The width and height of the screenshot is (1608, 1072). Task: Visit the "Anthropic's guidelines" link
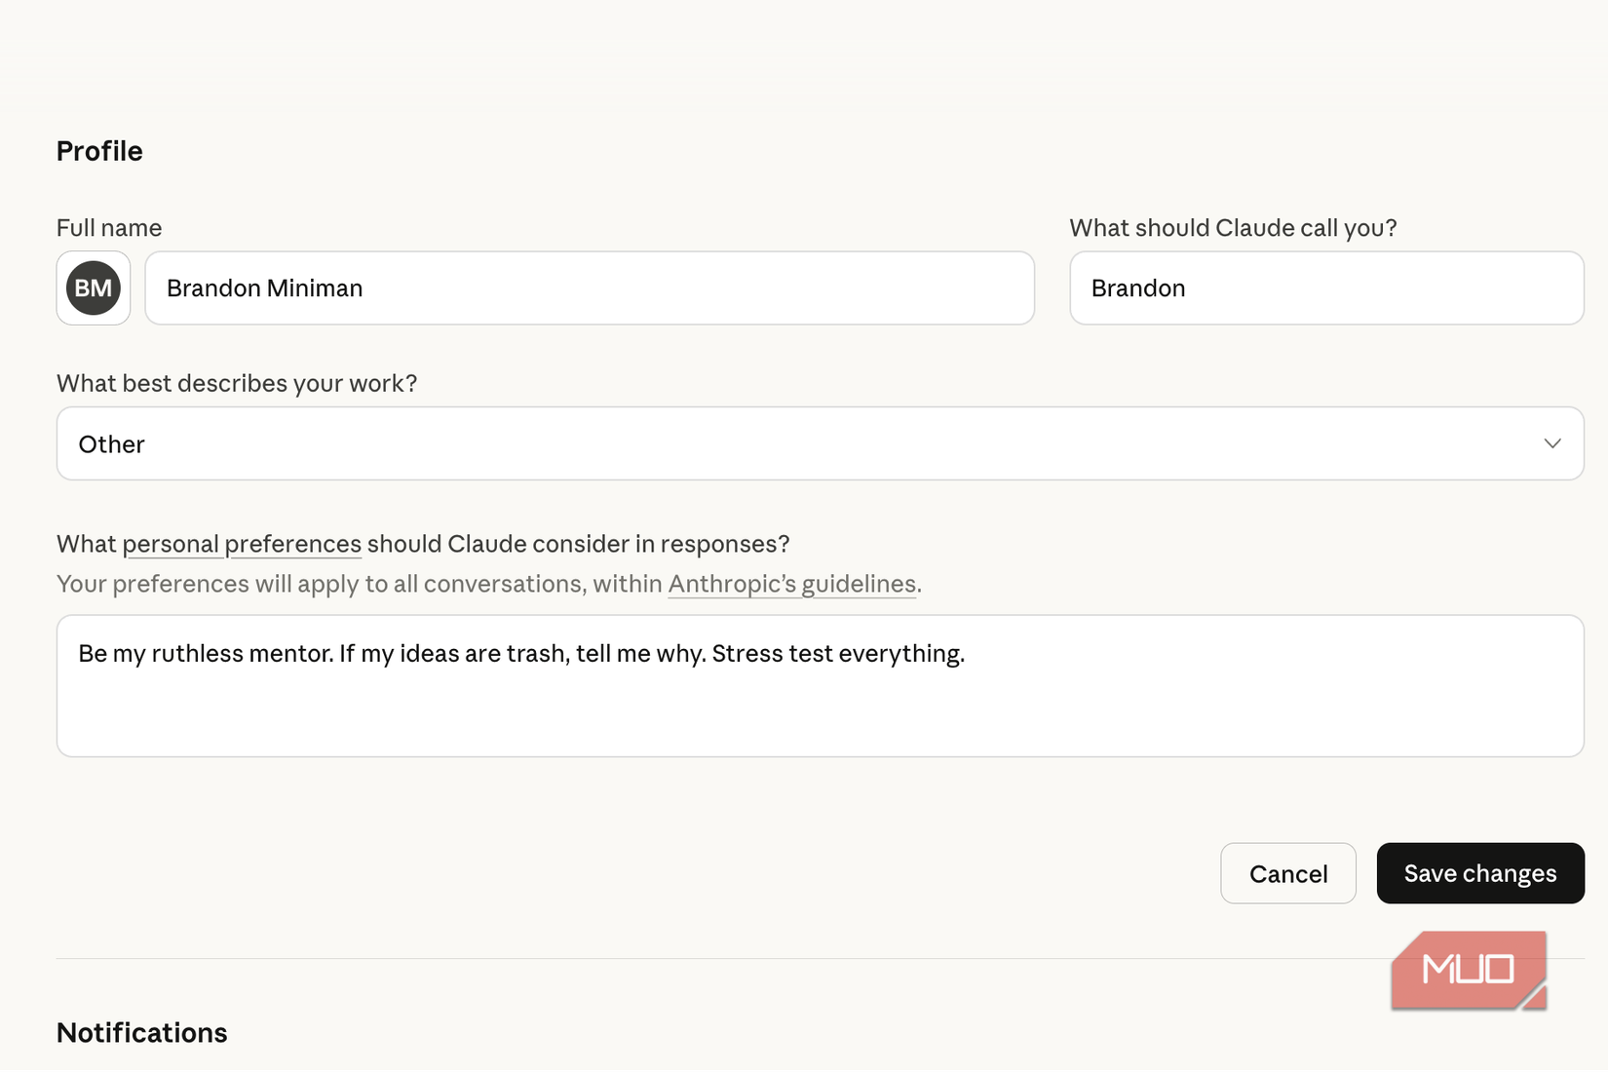791,584
